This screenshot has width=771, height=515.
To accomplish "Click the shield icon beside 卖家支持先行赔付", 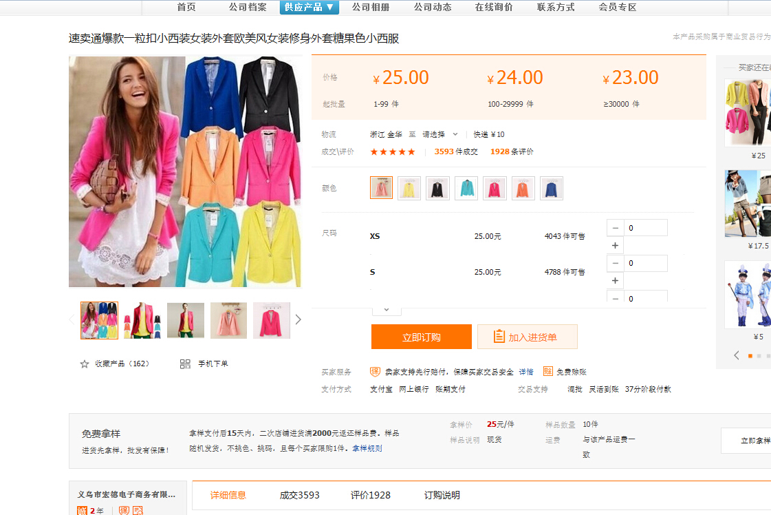I will pos(375,372).
